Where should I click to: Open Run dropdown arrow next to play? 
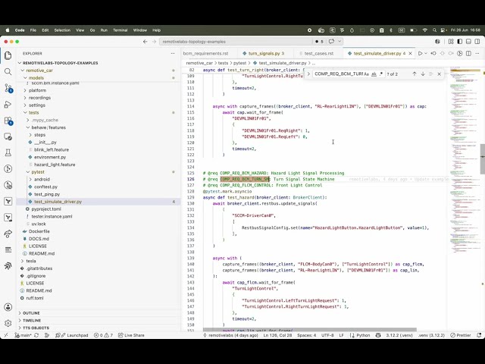click(426, 54)
